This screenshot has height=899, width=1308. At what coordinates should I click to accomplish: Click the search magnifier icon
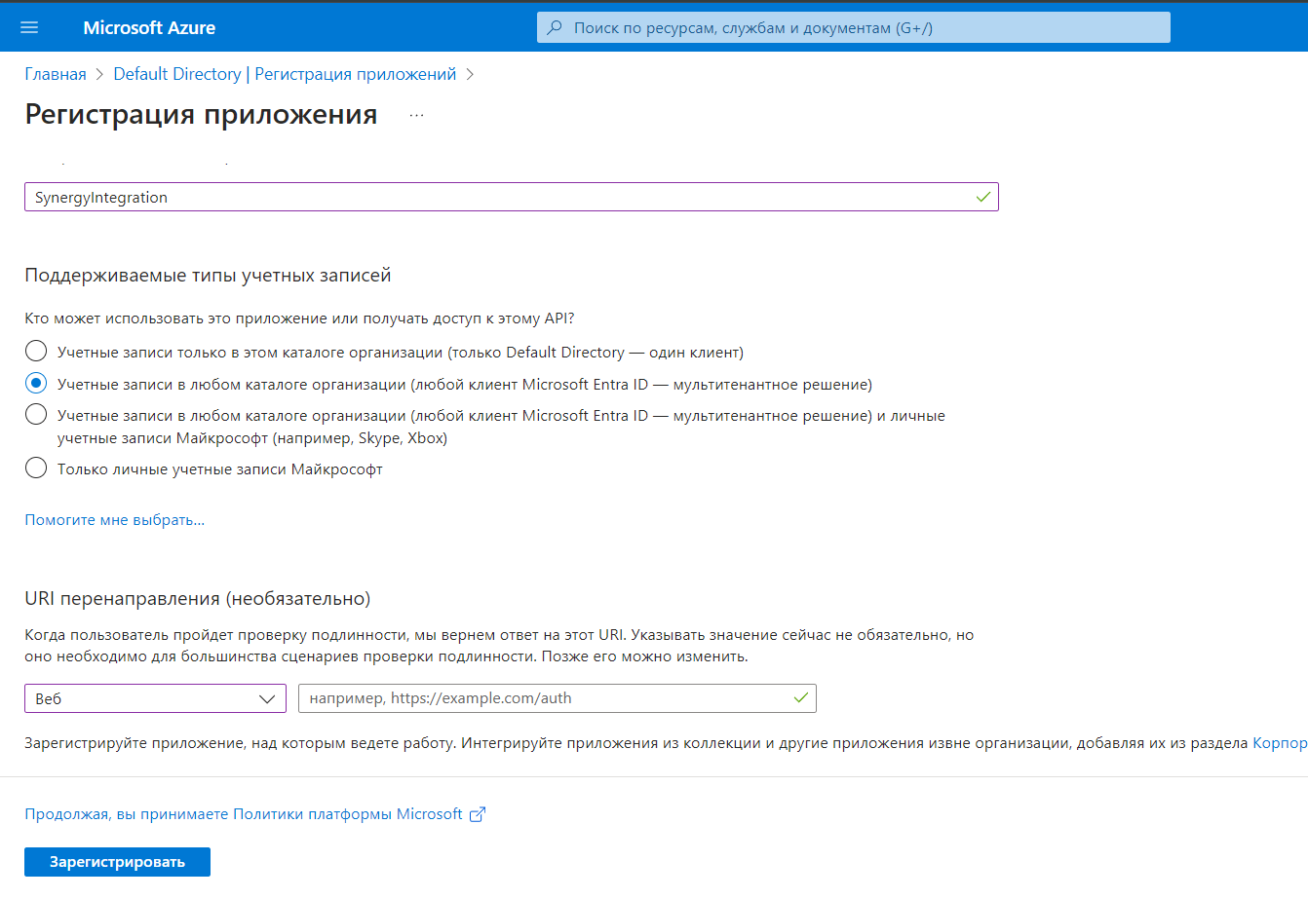click(555, 28)
